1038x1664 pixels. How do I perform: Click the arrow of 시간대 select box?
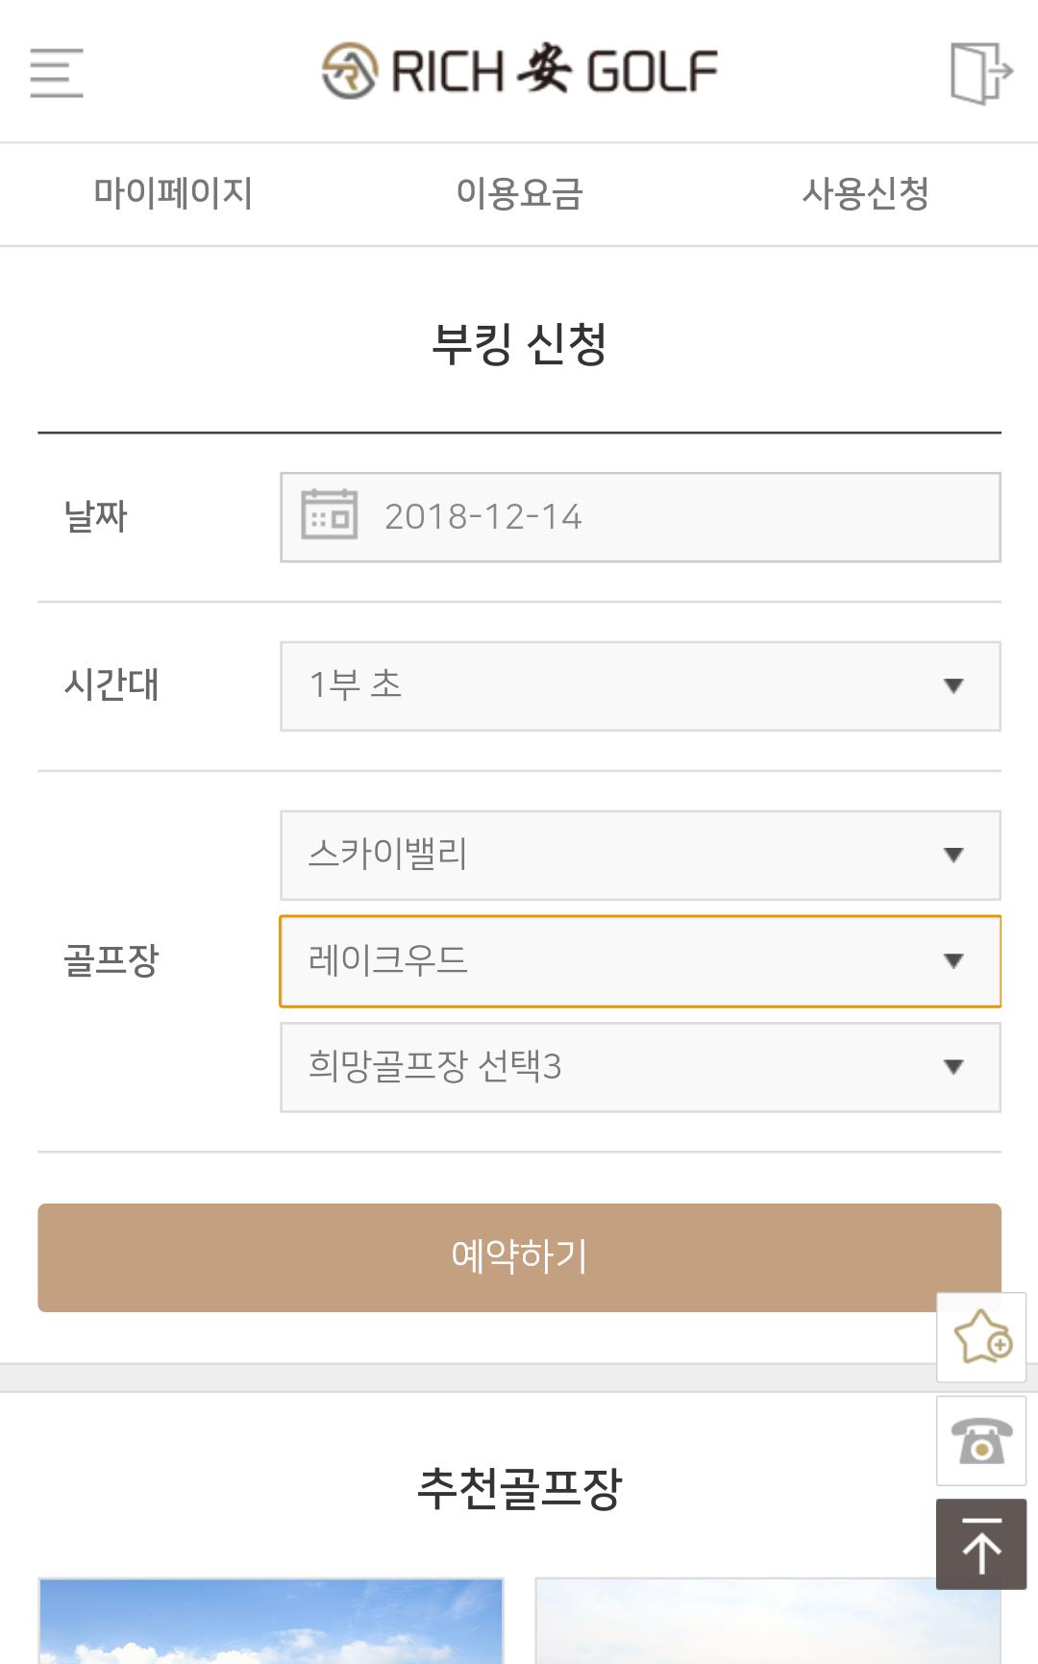952,685
